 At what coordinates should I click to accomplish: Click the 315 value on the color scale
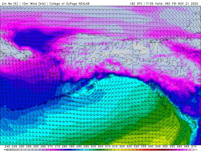coord(115,146)
